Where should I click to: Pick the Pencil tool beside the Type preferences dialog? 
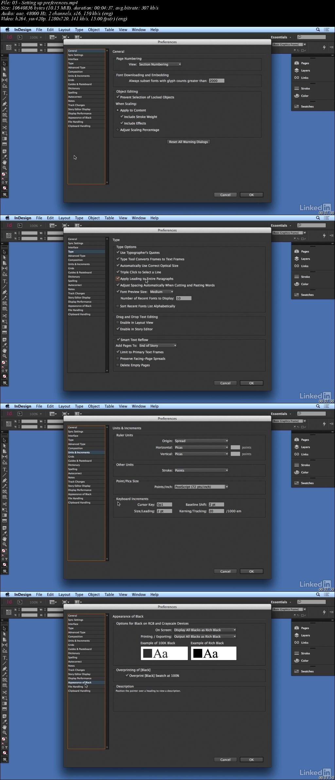click(x=5, y=298)
